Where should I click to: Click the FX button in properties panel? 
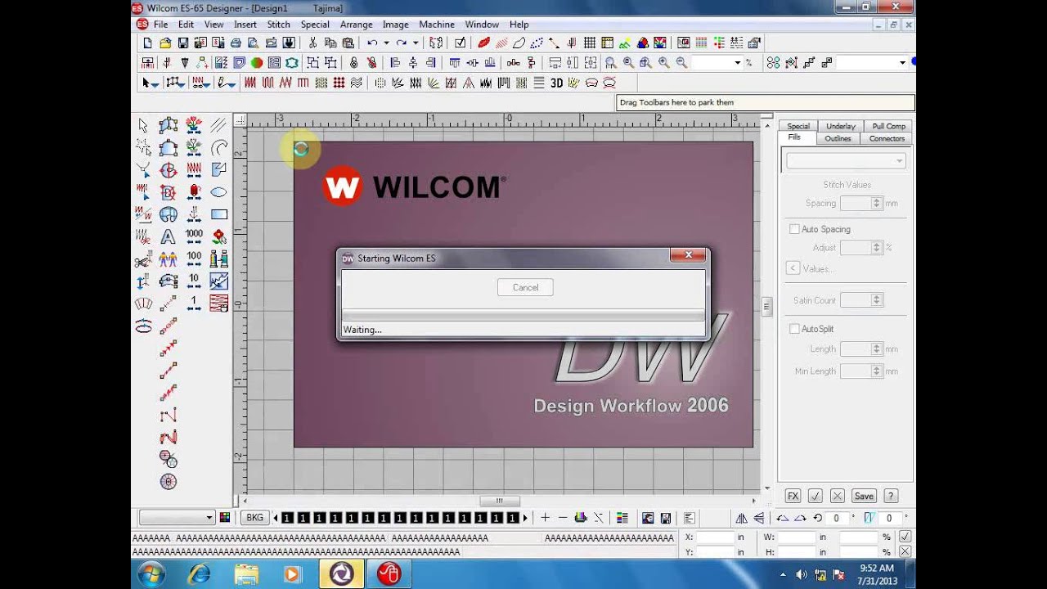(x=793, y=496)
